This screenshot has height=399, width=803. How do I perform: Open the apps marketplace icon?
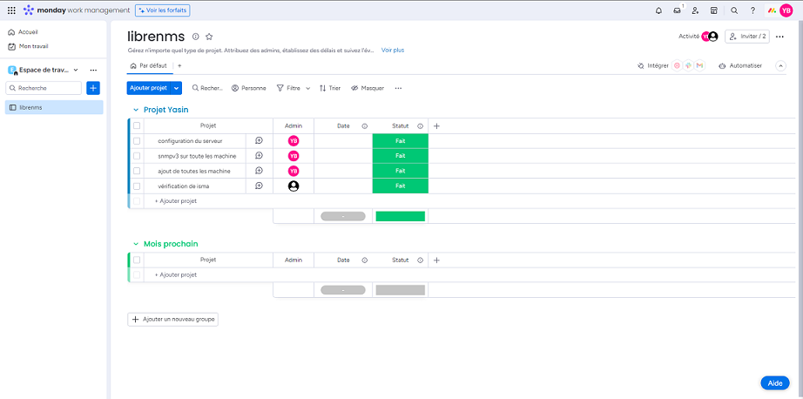[x=713, y=10]
